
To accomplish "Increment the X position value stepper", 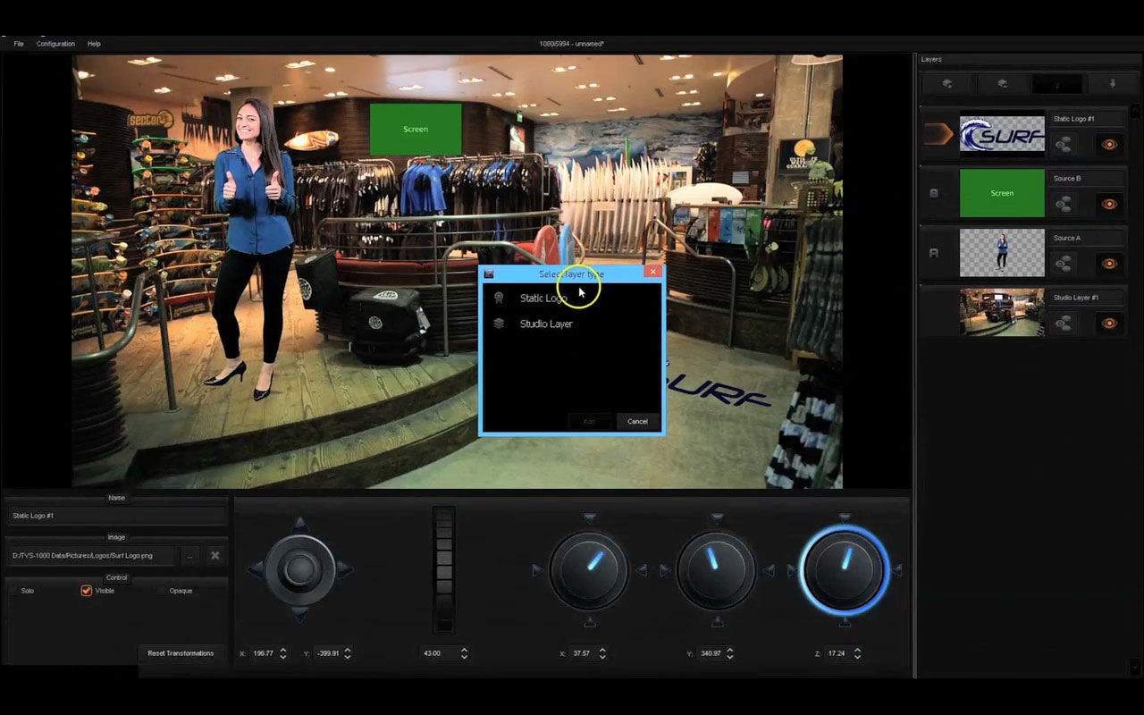I will 284,650.
